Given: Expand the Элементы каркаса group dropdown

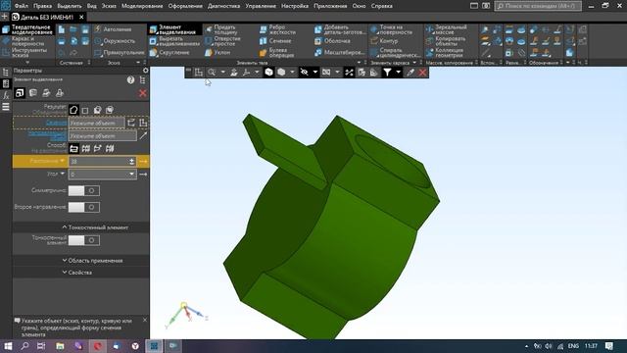Looking at the screenshot, I should pyautogui.click(x=414, y=63).
